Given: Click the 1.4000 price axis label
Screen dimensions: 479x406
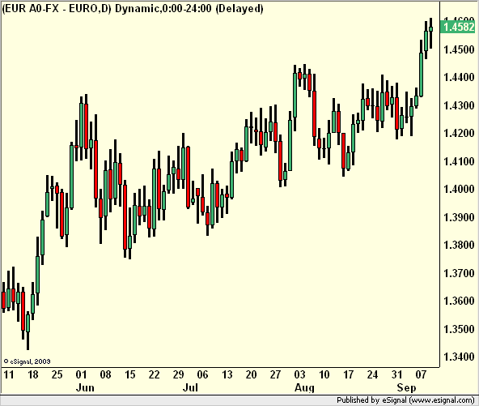Looking at the screenshot, I should (x=459, y=189).
